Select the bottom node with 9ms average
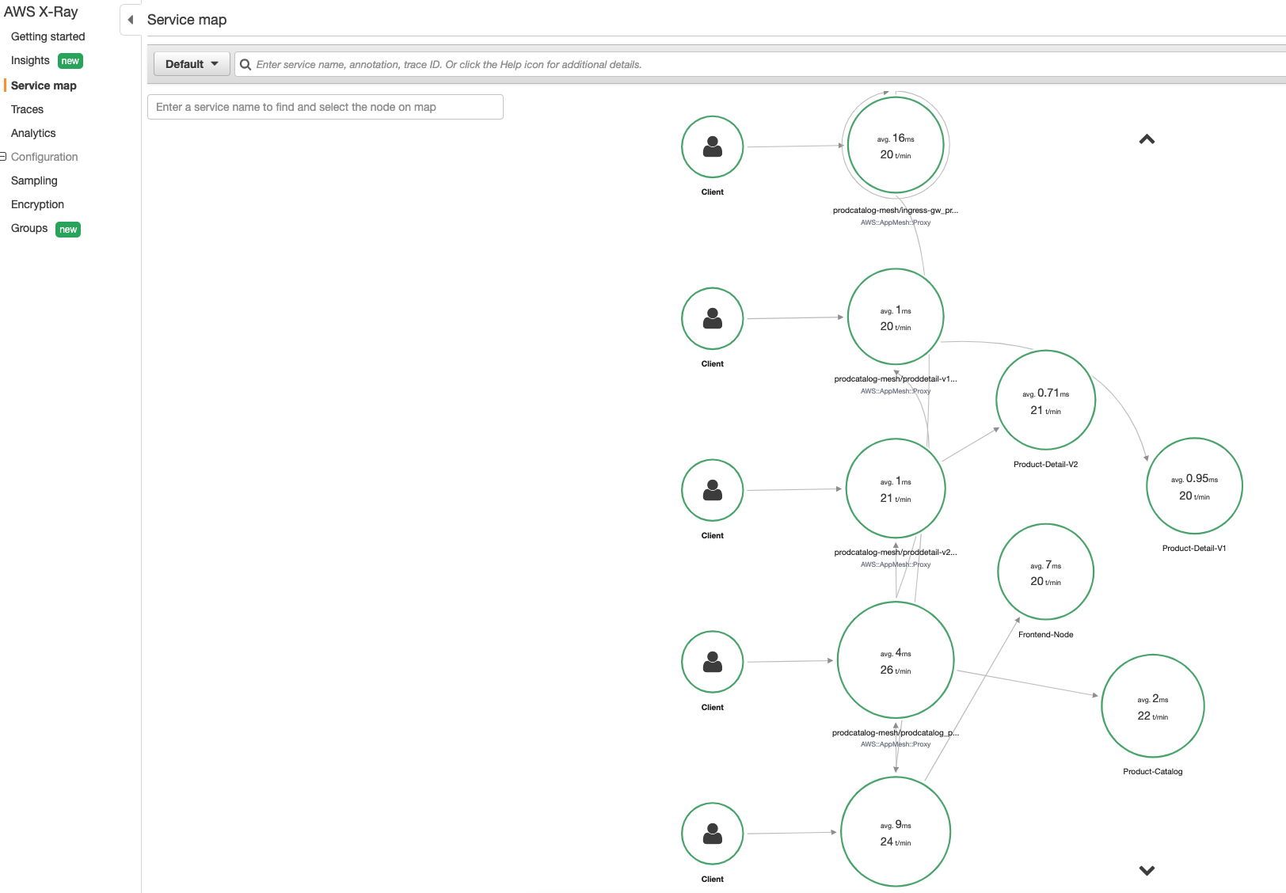Image resolution: width=1286 pixels, height=893 pixels. click(x=896, y=832)
